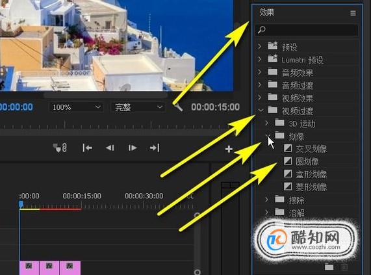Collapse the 视频过渡 folder

[x=261, y=111]
